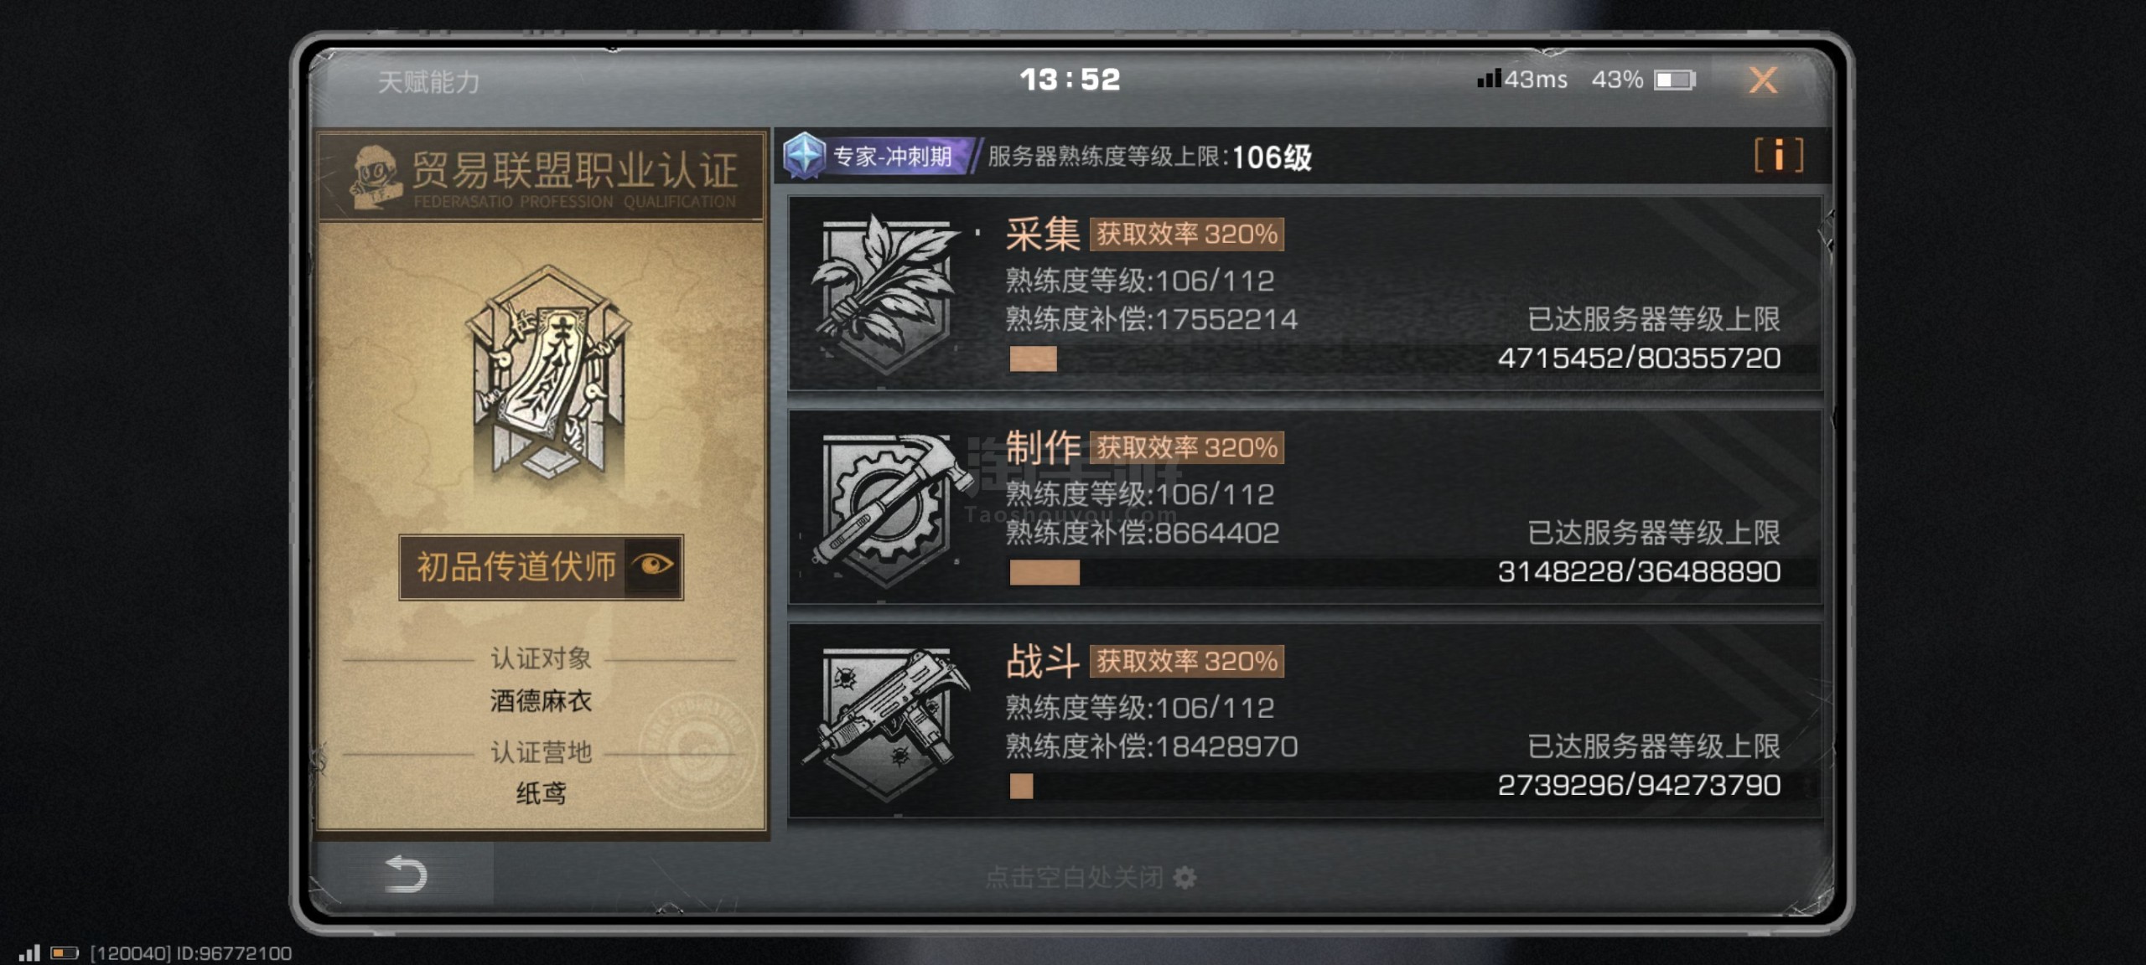Click the battery indicator in the status bar
Viewport: 2146px width, 965px height.
(x=1675, y=80)
